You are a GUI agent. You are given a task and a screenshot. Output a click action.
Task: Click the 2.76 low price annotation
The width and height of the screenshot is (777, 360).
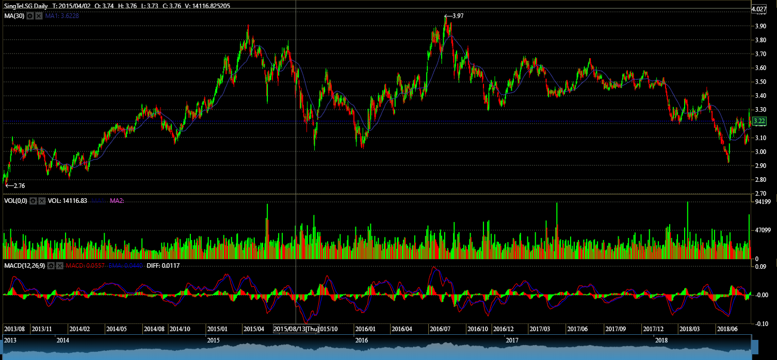point(15,185)
